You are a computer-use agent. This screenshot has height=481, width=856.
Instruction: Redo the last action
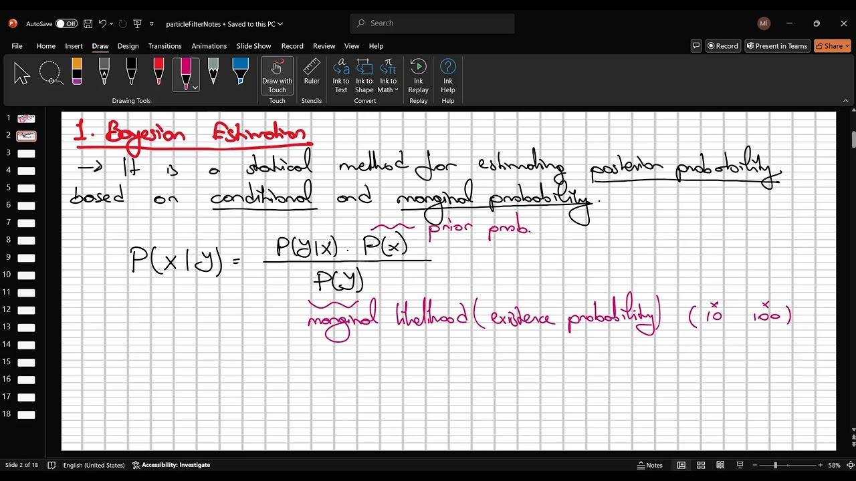pos(122,23)
